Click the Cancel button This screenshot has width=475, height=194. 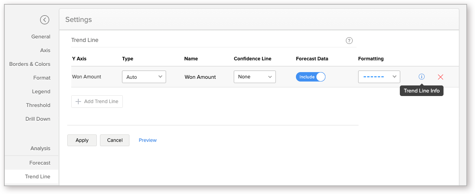[115, 140]
